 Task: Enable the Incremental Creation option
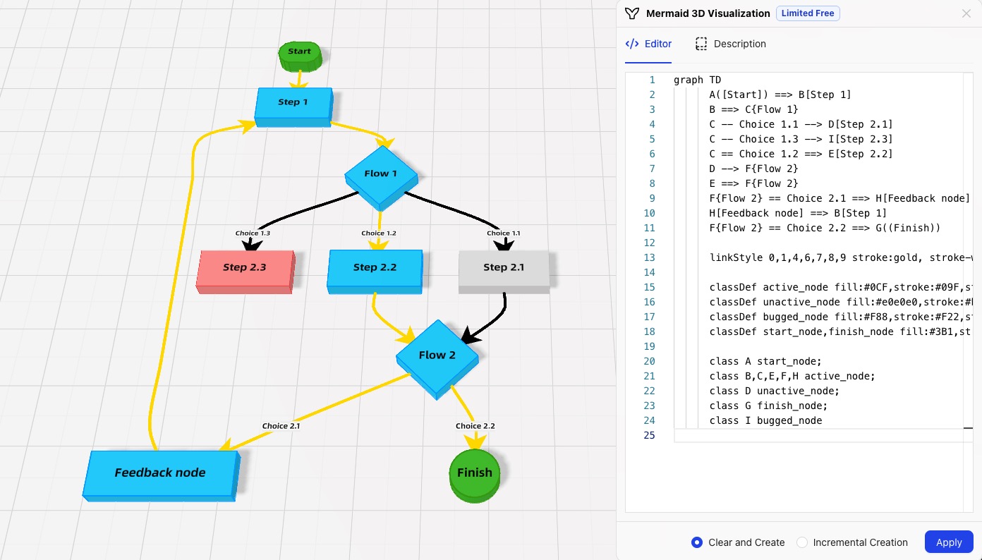[x=802, y=542]
